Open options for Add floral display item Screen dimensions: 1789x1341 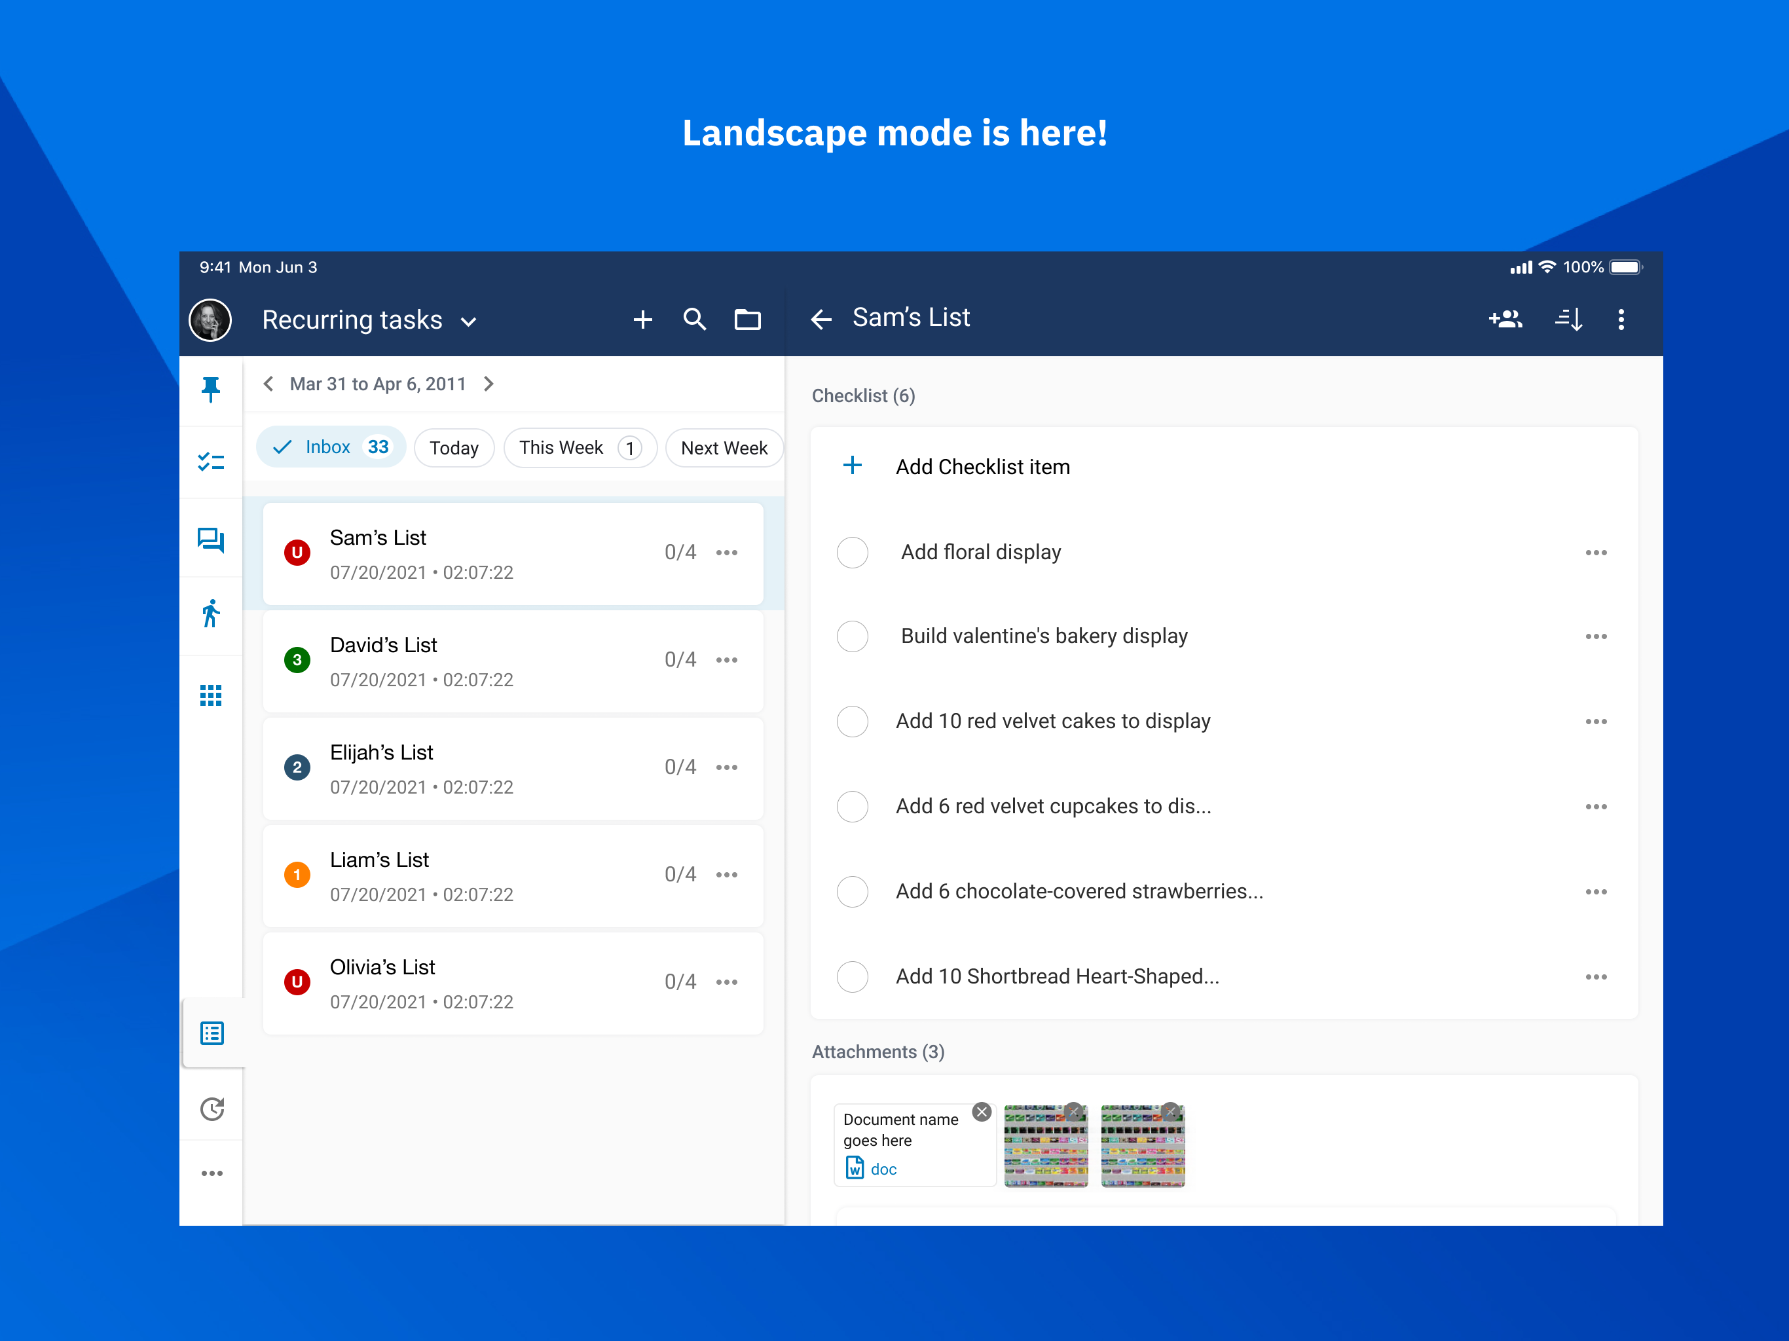[1596, 553]
